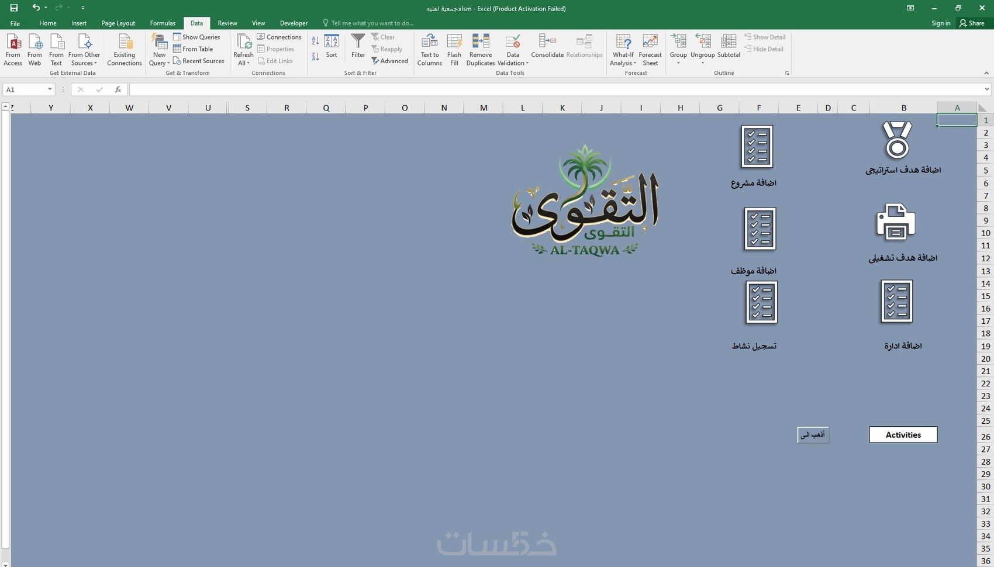994x567 pixels.
Task: Open the Developer tab
Action: click(294, 23)
